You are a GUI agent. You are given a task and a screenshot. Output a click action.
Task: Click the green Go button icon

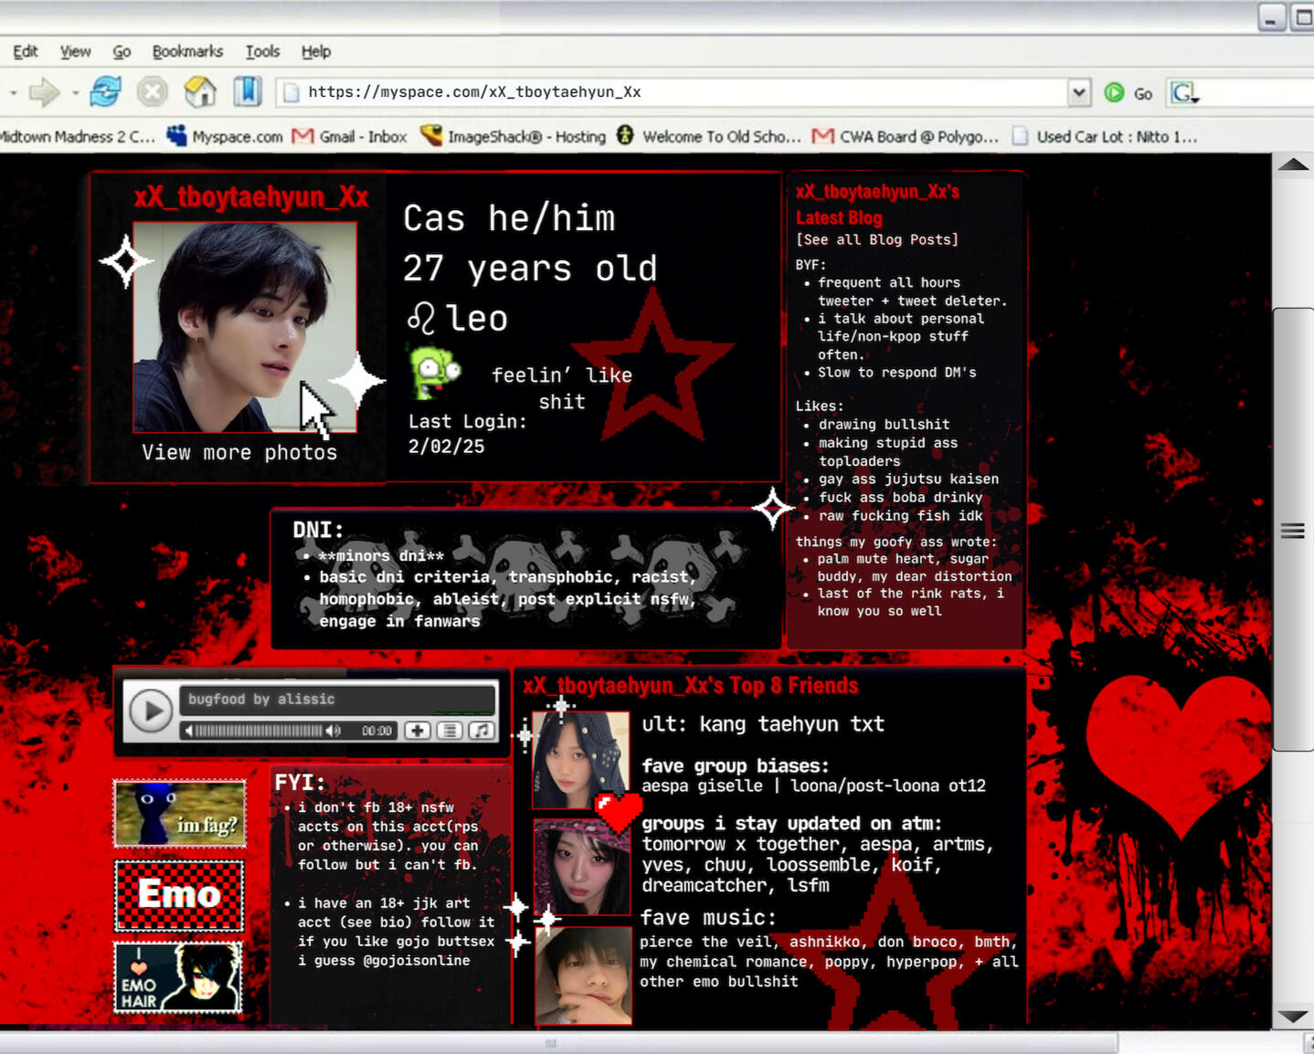pyautogui.click(x=1114, y=92)
